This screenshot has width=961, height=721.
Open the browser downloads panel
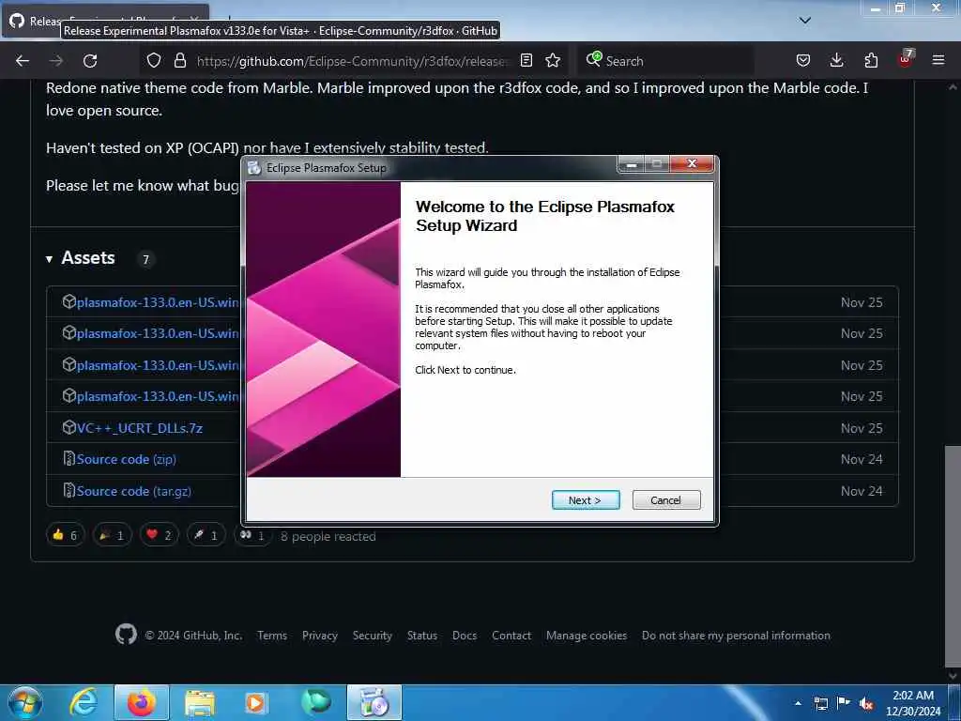836,60
